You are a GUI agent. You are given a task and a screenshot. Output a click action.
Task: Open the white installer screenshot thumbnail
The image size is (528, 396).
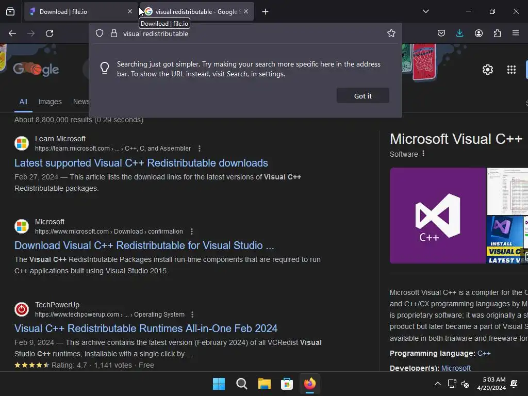click(507, 191)
